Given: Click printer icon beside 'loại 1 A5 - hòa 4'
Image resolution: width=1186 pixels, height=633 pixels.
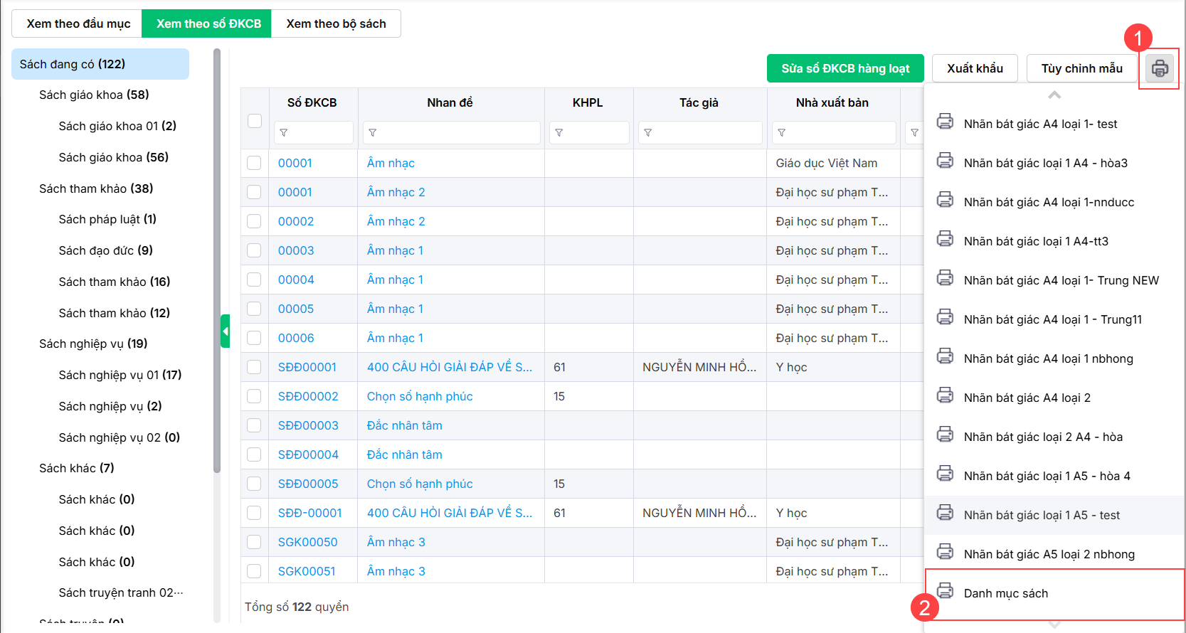Looking at the screenshot, I should pyautogui.click(x=945, y=474).
